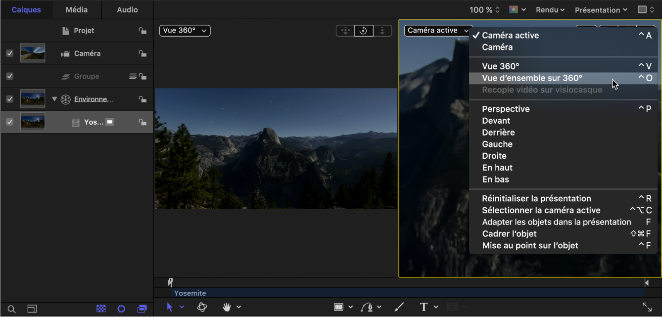
Task: Choose Perspective in the camera menu
Action: (506, 108)
